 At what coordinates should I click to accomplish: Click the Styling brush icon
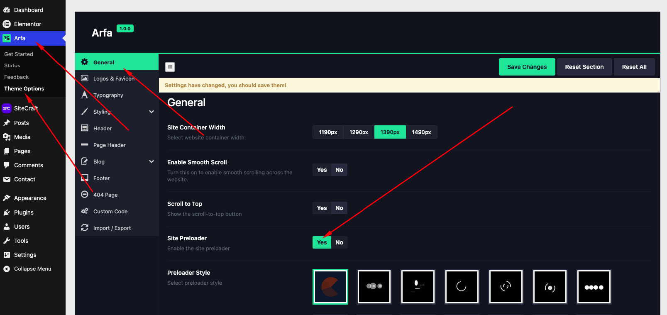[85, 112]
